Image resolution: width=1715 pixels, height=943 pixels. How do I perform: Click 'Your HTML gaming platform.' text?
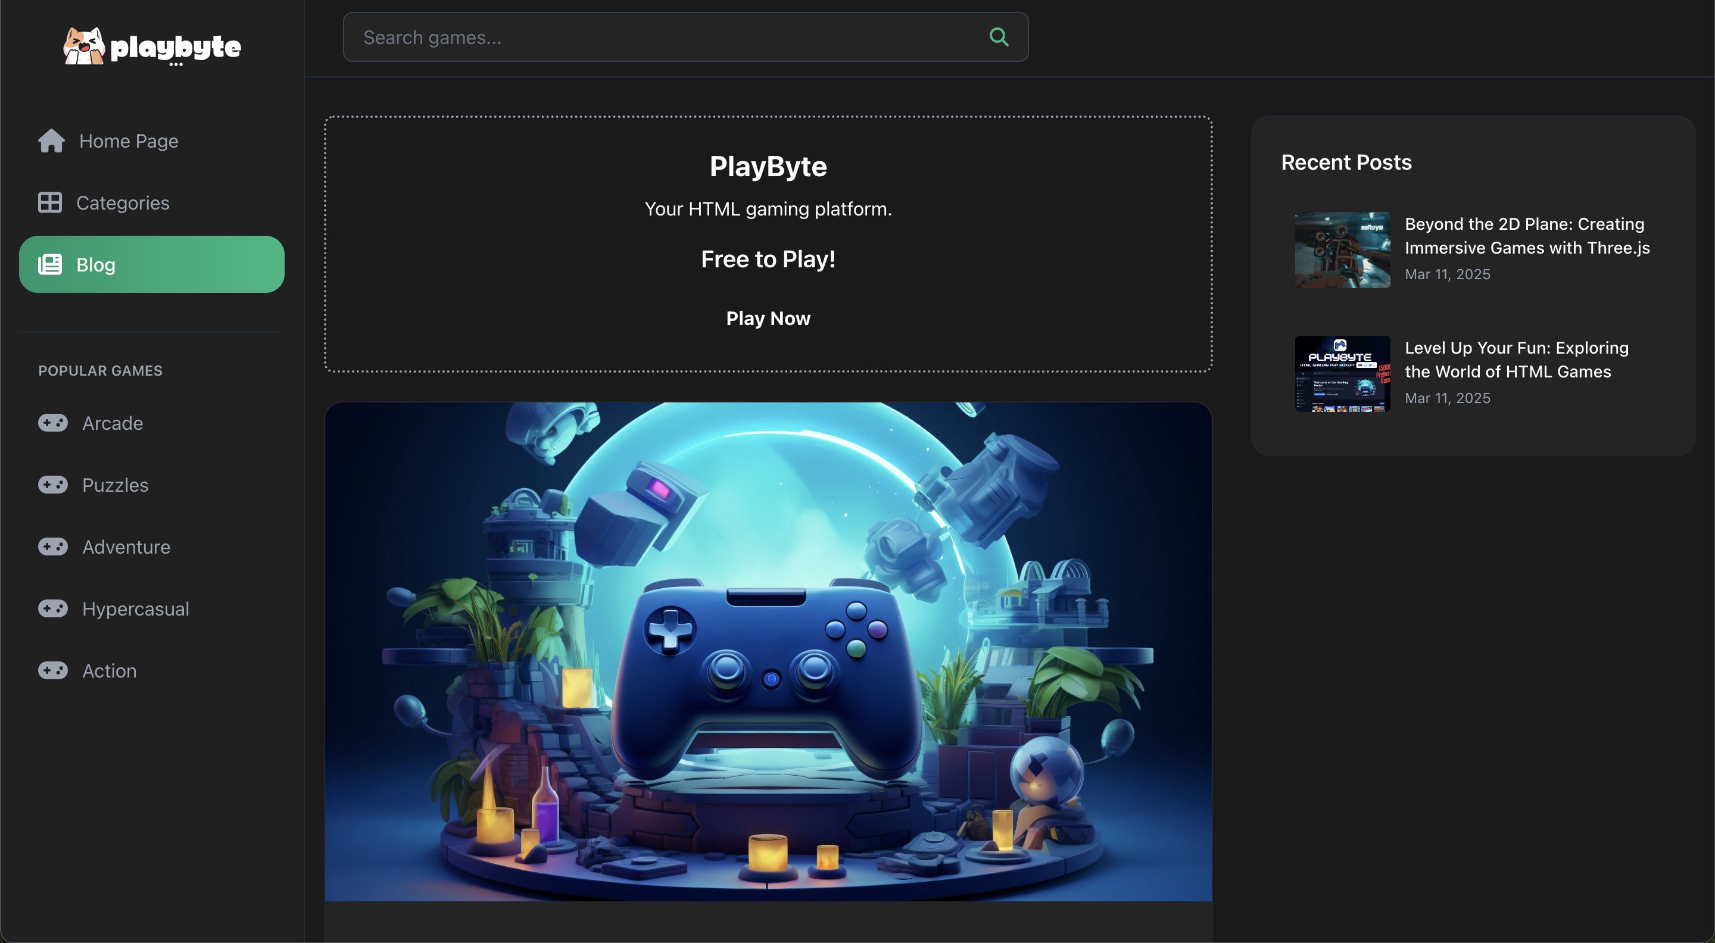click(x=768, y=209)
